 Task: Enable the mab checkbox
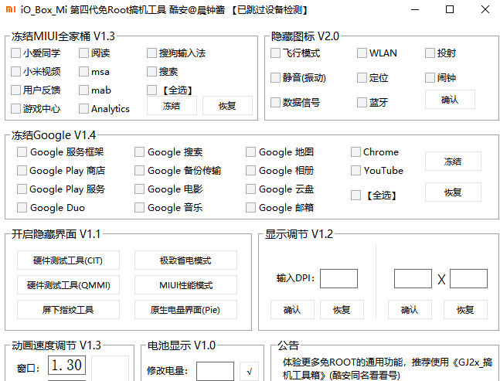83,90
